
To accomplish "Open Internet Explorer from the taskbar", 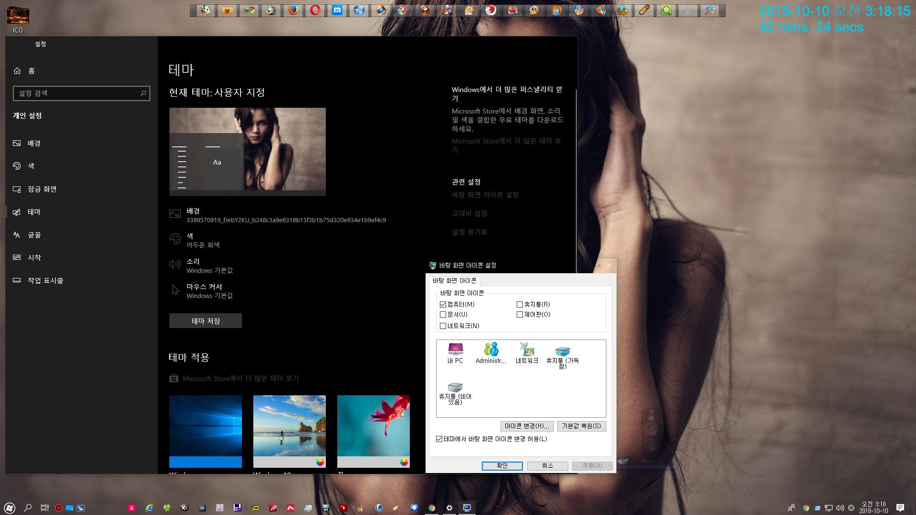I will [149, 508].
